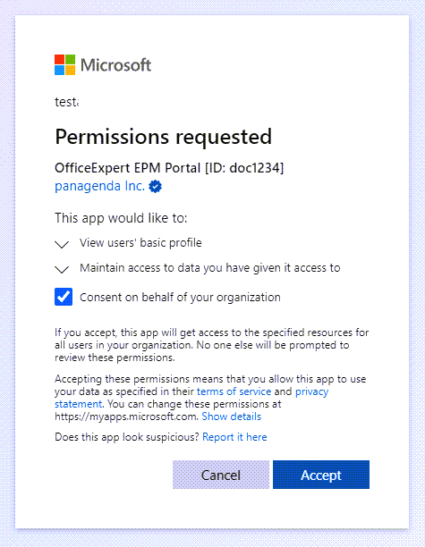Screen dimensions: 425x547
Task: Click the Accept button
Action: [321, 475]
